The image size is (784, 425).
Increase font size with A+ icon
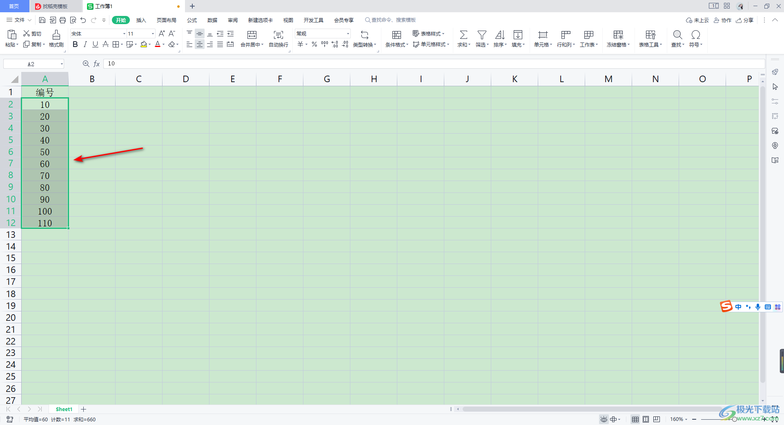(x=162, y=34)
